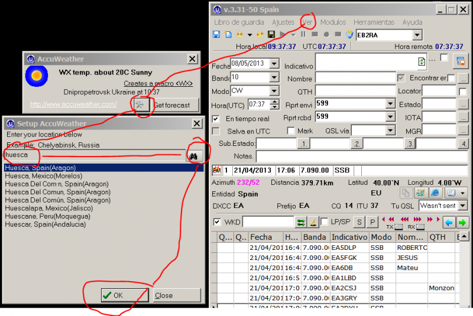This screenshot has height=316, width=473.
Task: Click the refresh icon in Indicativo field
Action: click(421, 61)
